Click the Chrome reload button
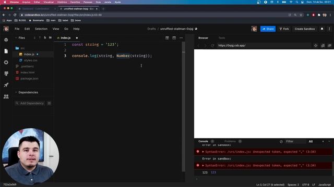This screenshot has height=187, width=334. tap(15, 15)
